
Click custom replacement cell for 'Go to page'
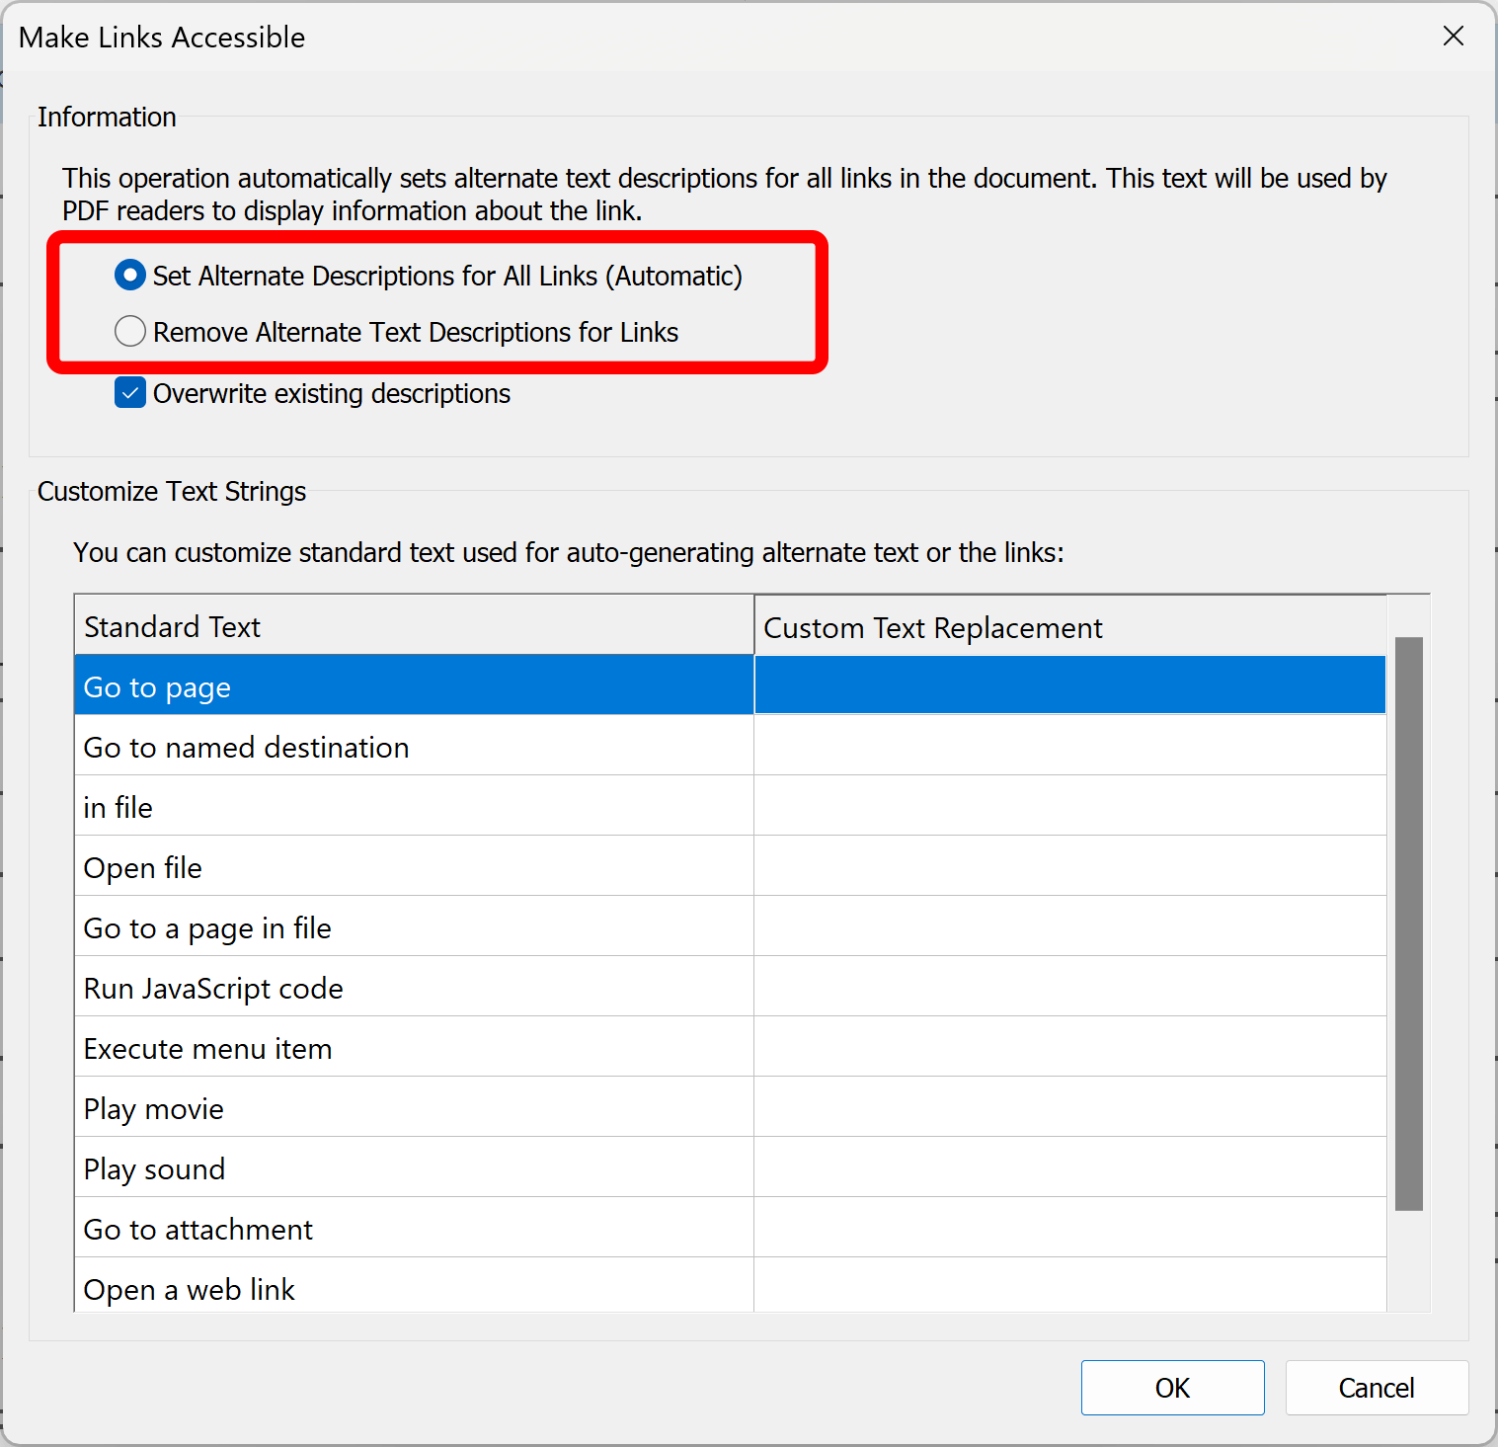click(x=1070, y=686)
